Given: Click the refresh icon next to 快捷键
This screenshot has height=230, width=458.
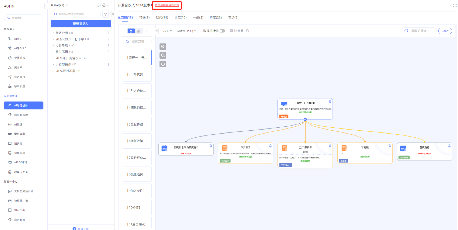Looking at the screenshot, I should click(247, 31).
